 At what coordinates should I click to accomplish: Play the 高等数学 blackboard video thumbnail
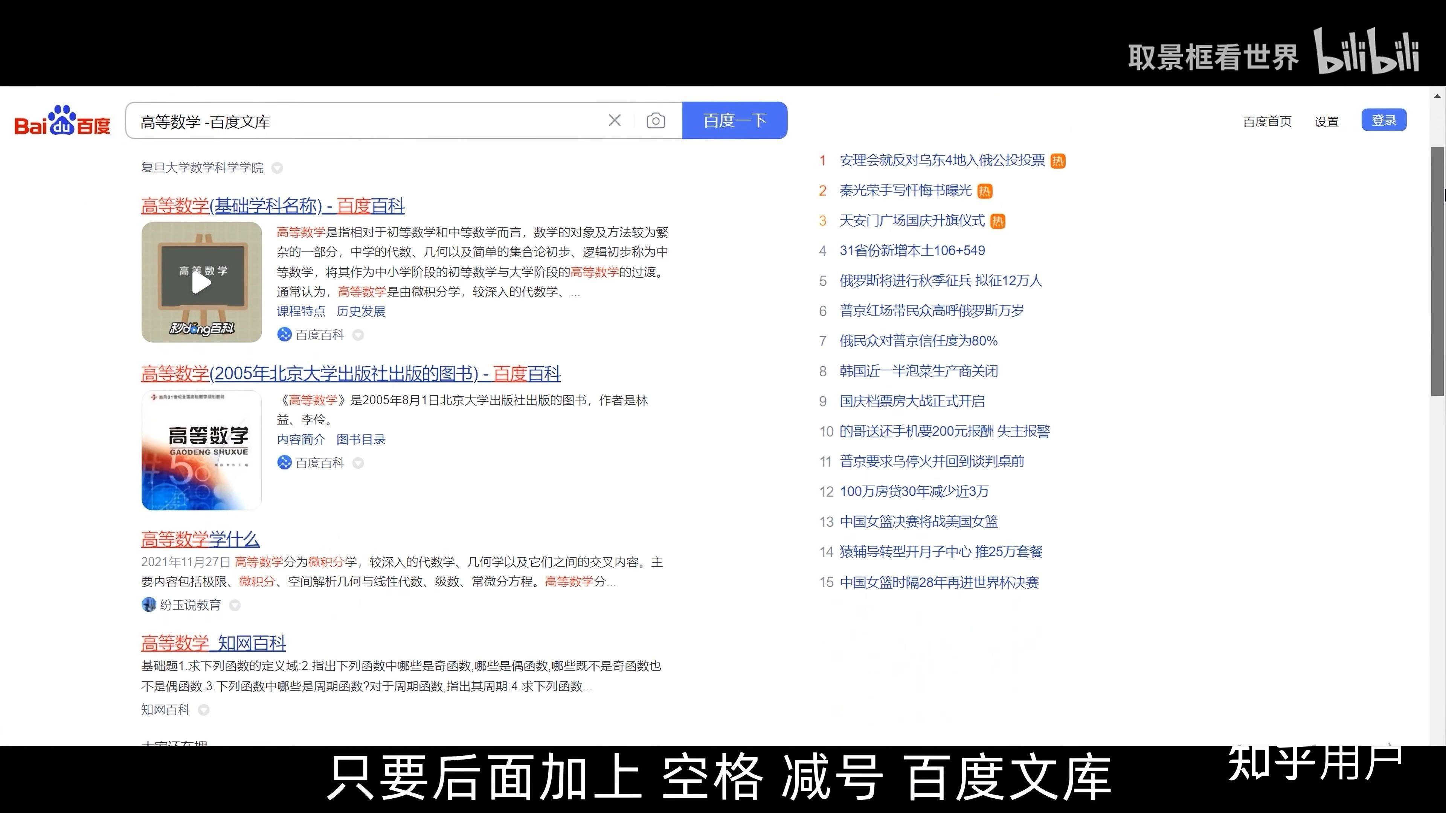click(201, 282)
